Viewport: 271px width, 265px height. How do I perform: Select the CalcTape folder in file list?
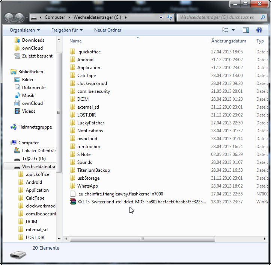86,76
